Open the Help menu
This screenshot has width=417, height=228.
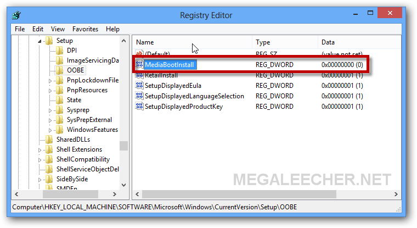[112, 29]
